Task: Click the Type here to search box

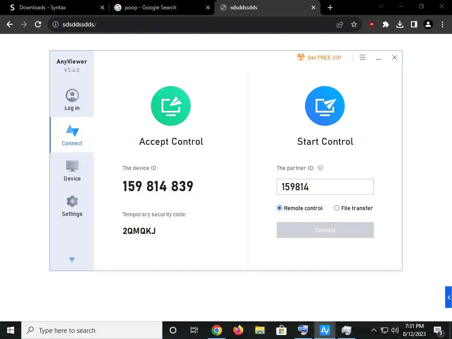Action: [x=92, y=330]
